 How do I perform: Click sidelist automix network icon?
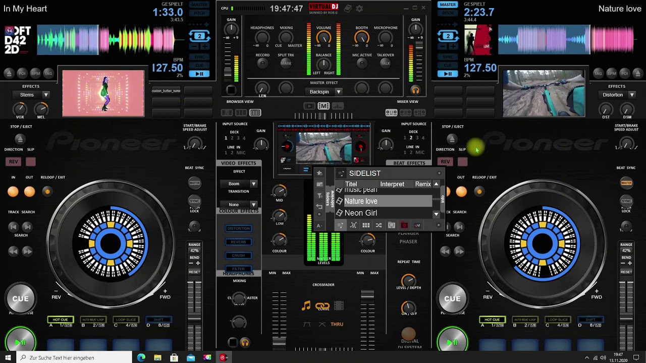click(353, 225)
